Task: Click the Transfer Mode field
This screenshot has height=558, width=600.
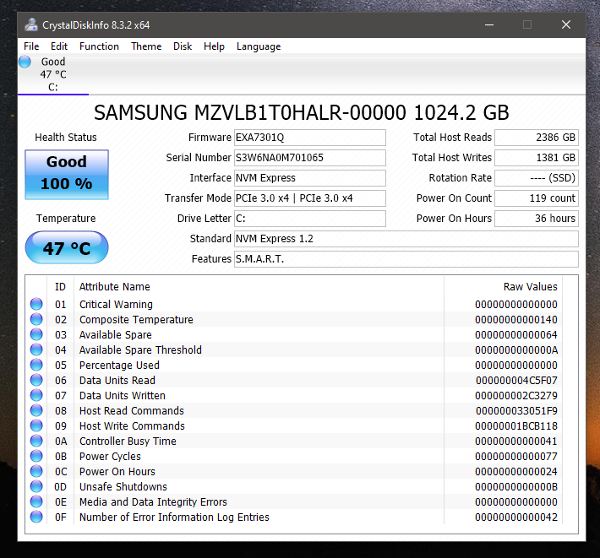Action: [310, 198]
